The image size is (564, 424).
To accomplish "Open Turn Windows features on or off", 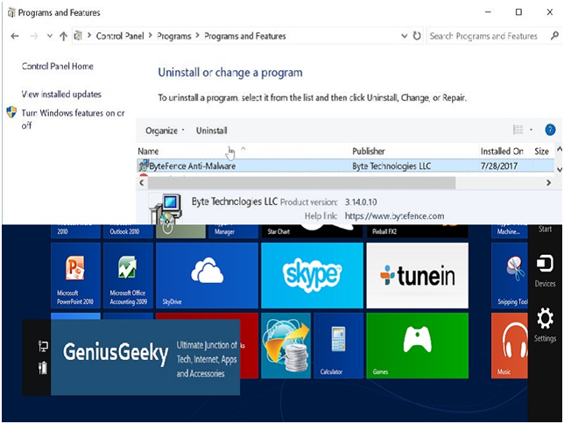I will [73, 119].
